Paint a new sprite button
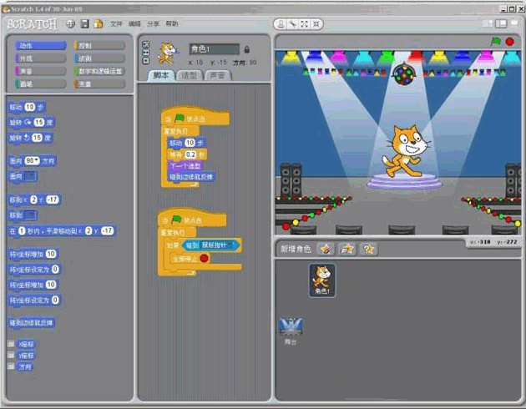526x409 pixels. coord(326,249)
